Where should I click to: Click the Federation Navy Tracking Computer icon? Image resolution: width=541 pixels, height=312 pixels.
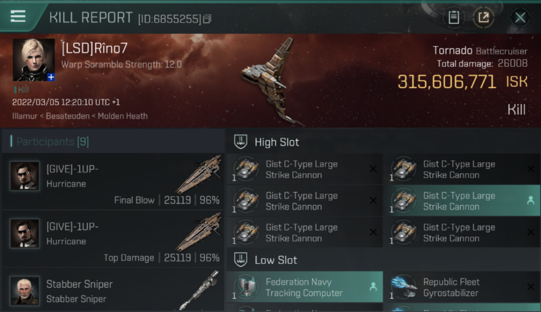click(246, 287)
